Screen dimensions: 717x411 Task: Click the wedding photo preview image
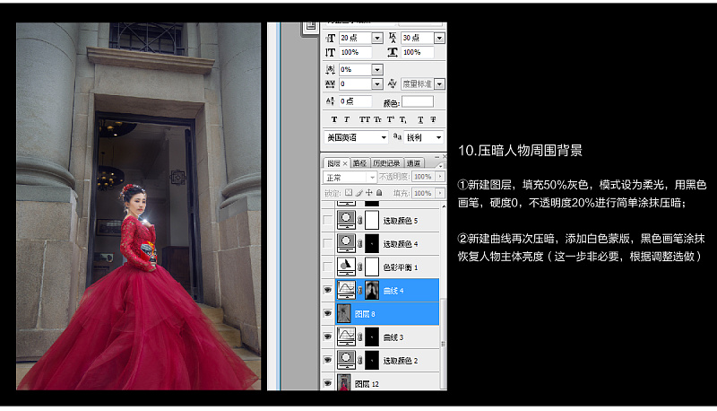[139, 206]
